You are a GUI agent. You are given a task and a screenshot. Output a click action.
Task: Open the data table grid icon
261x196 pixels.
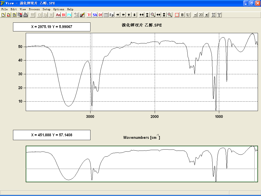click(x=106, y=15)
